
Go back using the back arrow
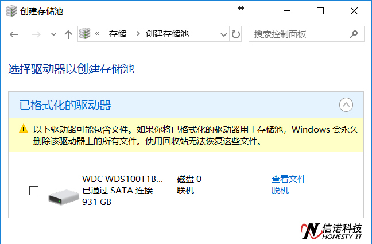tap(14, 34)
